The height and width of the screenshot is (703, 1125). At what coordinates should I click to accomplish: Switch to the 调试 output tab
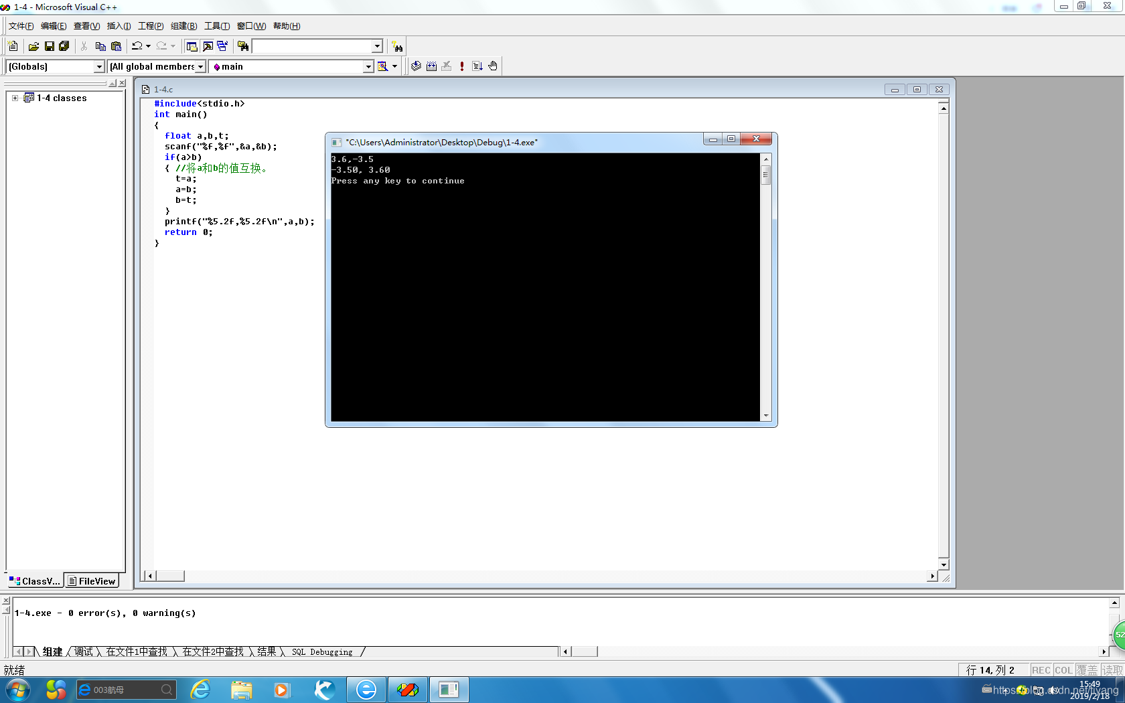(84, 651)
